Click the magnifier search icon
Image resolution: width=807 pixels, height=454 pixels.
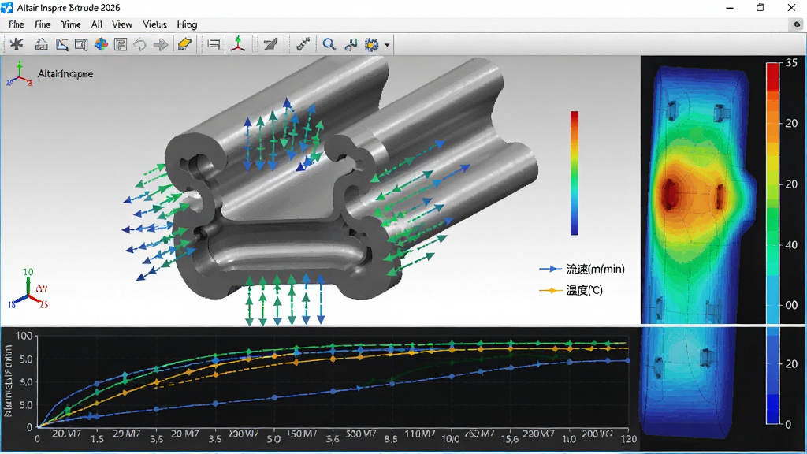[329, 45]
